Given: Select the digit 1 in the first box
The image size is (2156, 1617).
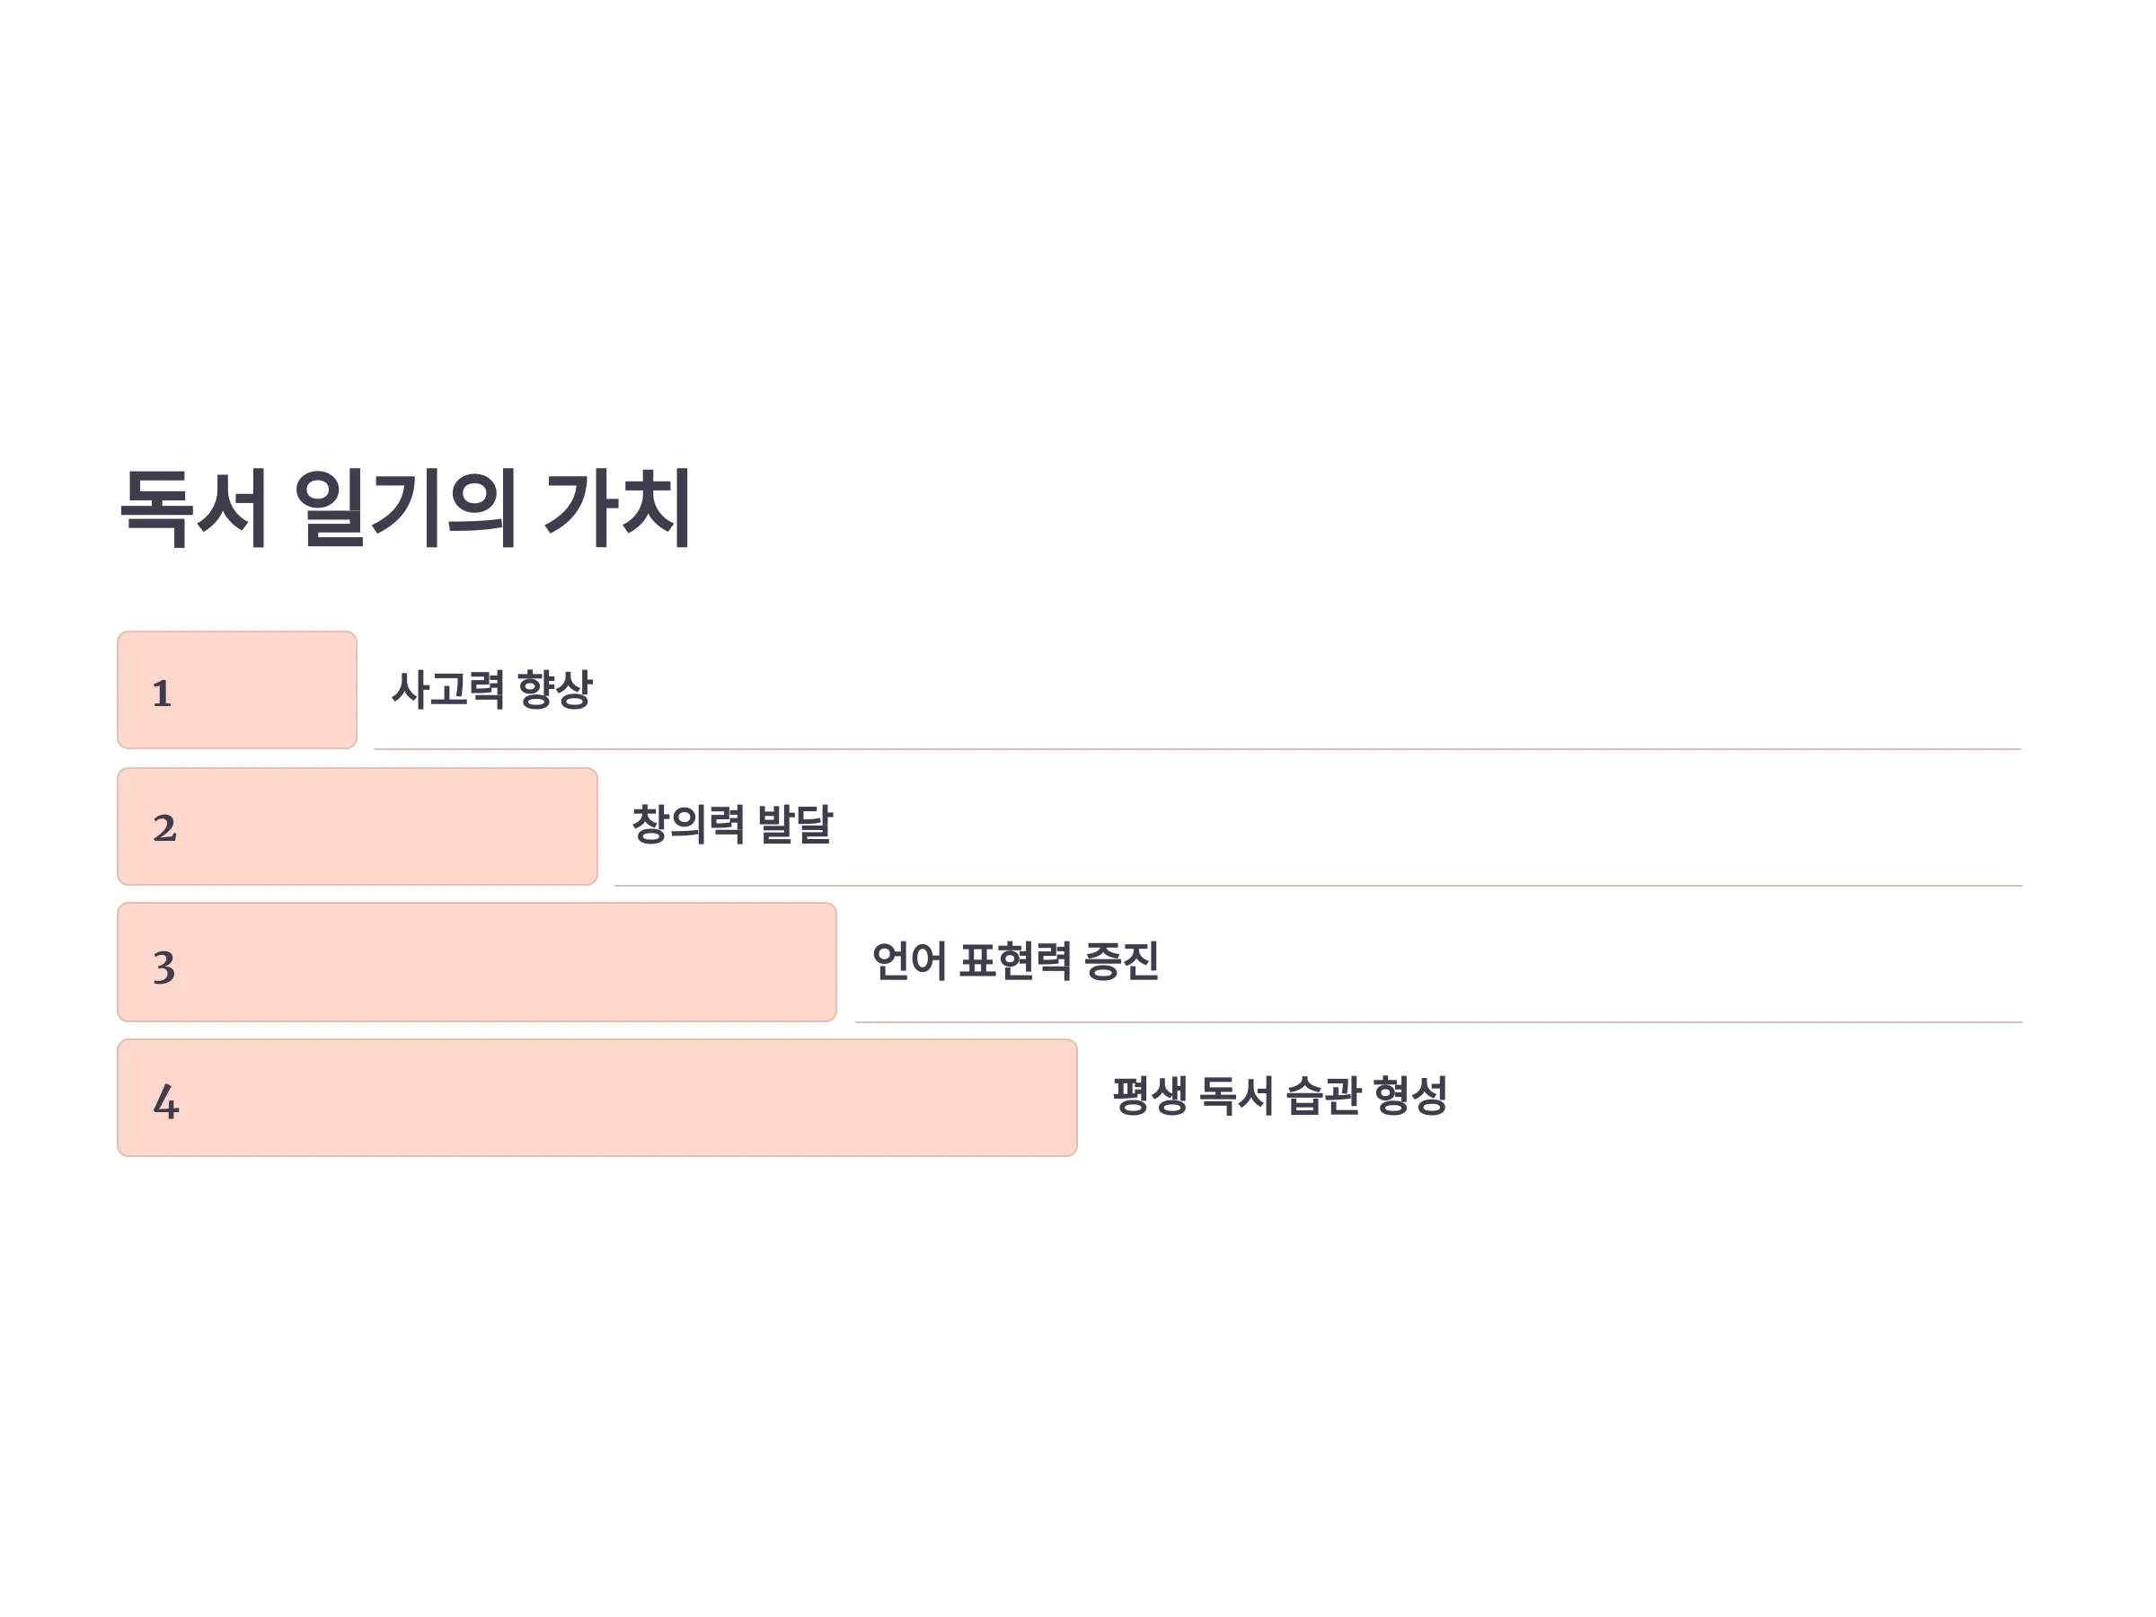Looking at the screenshot, I should click(x=162, y=693).
